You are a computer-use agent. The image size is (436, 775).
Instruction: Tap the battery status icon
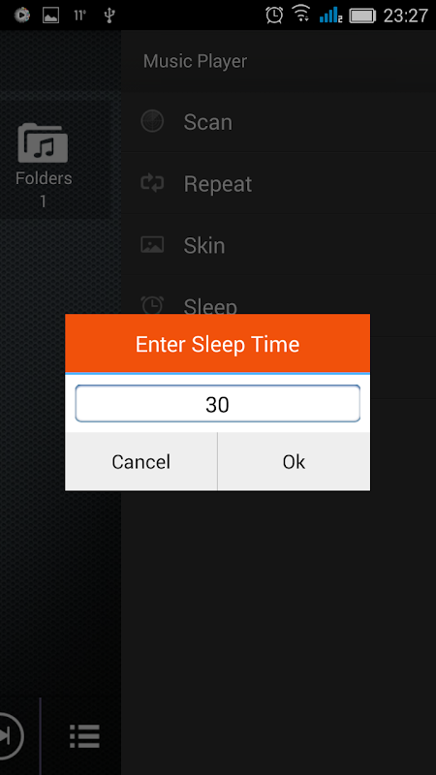coord(362,15)
